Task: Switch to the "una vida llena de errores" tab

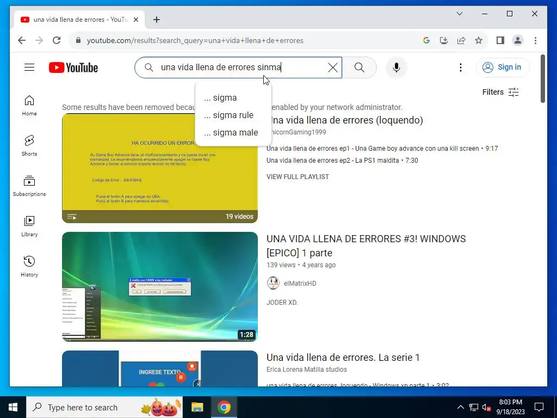Action: 79,20
